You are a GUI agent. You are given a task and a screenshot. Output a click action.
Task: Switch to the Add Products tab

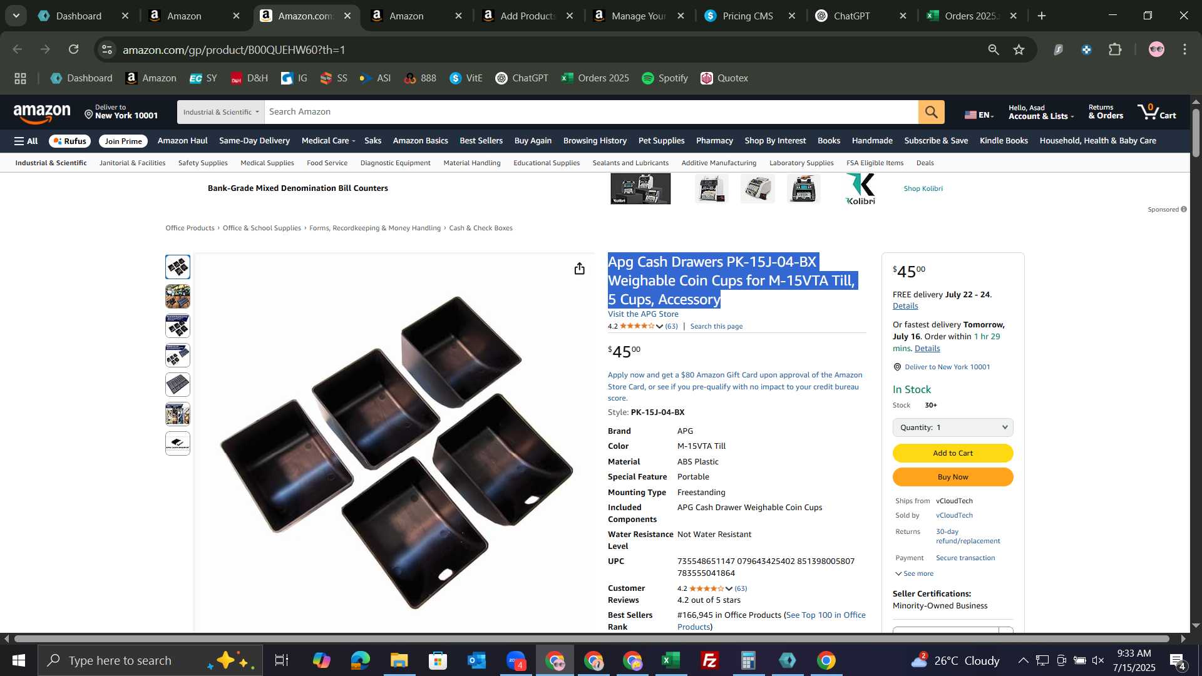coord(527,16)
